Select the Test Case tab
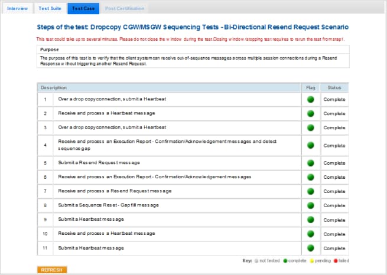Screen dimensions: 387x275 point(83,9)
